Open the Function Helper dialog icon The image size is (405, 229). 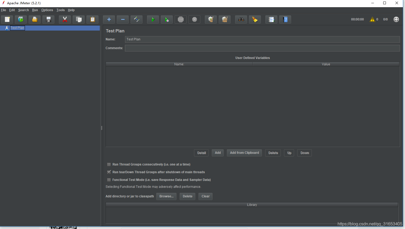(272, 19)
